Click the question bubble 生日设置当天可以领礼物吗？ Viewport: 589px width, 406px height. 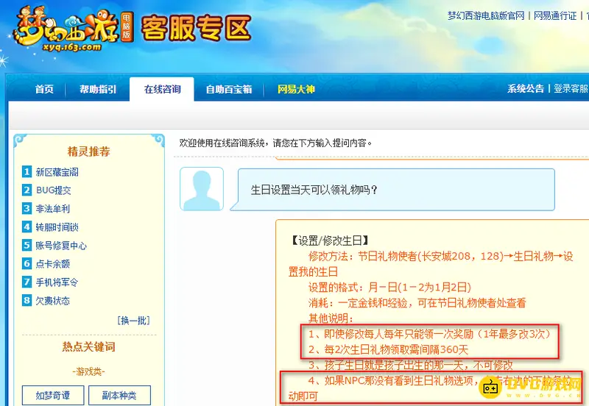392,190
